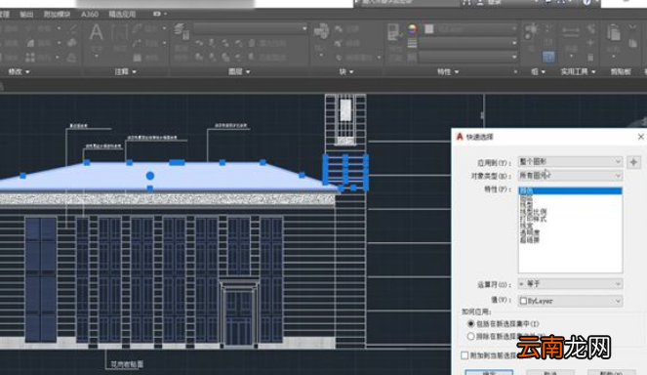Open the layer name dropdown in ribbon
647x375 pixels.
tap(251, 28)
